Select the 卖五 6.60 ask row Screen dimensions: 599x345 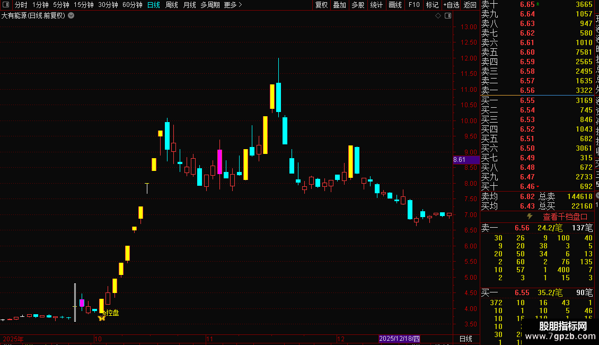[x=537, y=52]
